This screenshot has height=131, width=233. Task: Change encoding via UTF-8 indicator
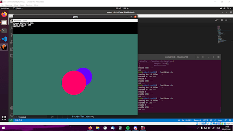(x=206, y=120)
